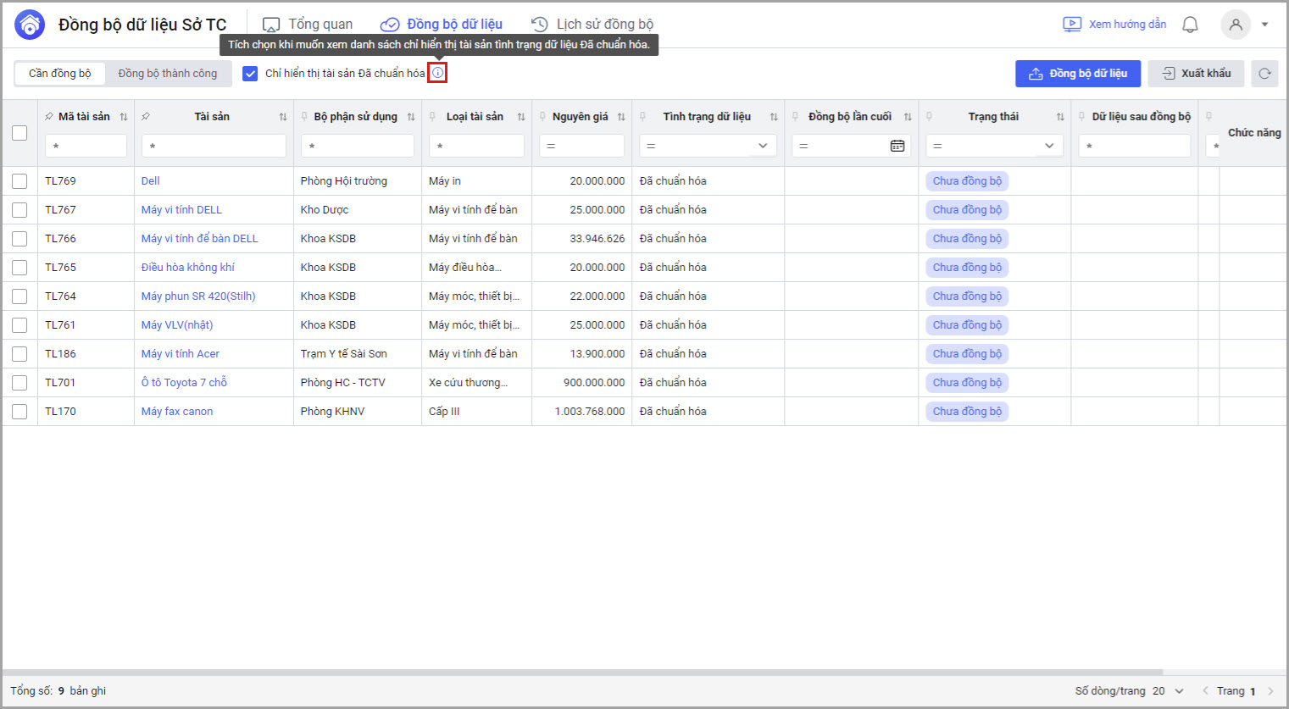1289x709 pixels.
Task: Click the Tài sản filter input field
Action: [214, 146]
